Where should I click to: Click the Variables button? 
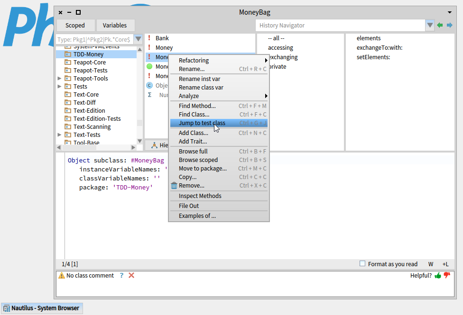tap(115, 26)
